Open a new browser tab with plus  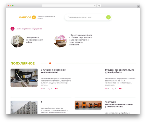138,6
